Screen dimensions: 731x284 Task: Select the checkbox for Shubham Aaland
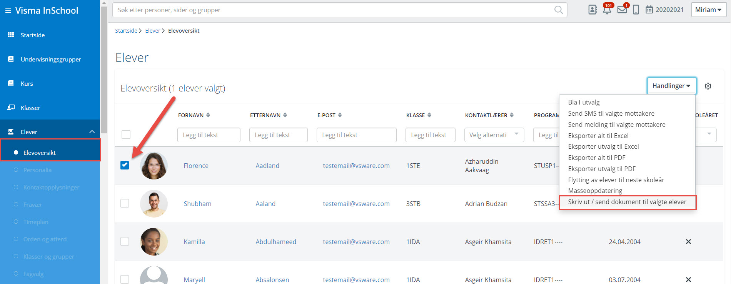tap(125, 203)
